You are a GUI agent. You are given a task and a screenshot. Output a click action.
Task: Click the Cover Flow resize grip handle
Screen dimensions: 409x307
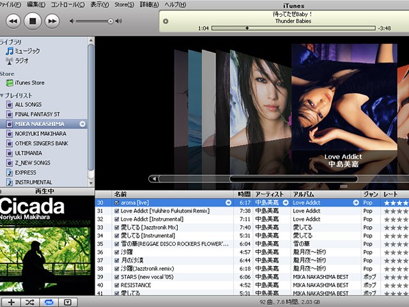pos(344,186)
